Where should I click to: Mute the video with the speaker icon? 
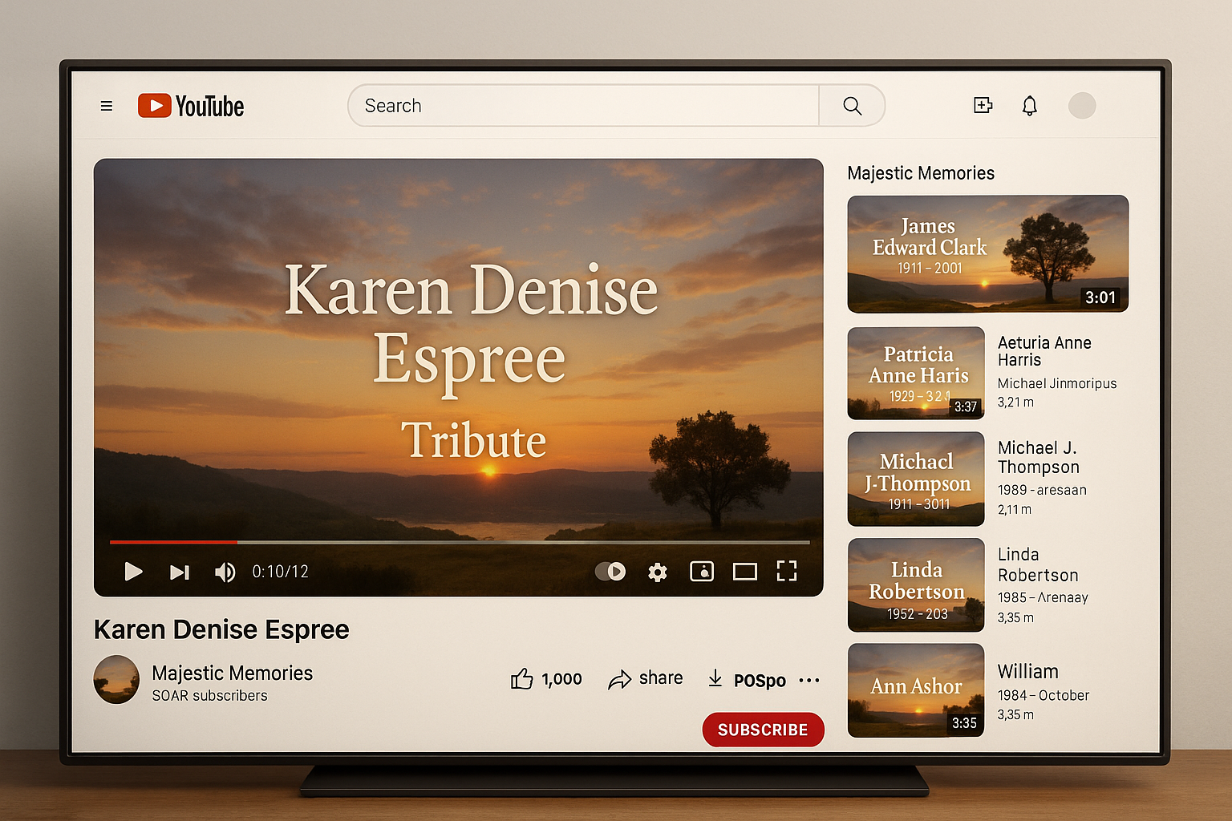tap(225, 572)
